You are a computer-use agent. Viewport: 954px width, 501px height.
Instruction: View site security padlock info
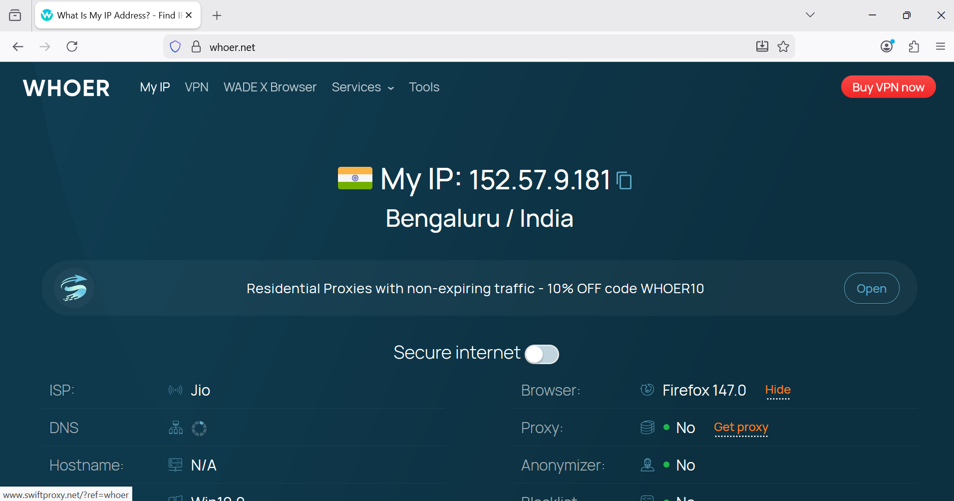pyautogui.click(x=196, y=47)
